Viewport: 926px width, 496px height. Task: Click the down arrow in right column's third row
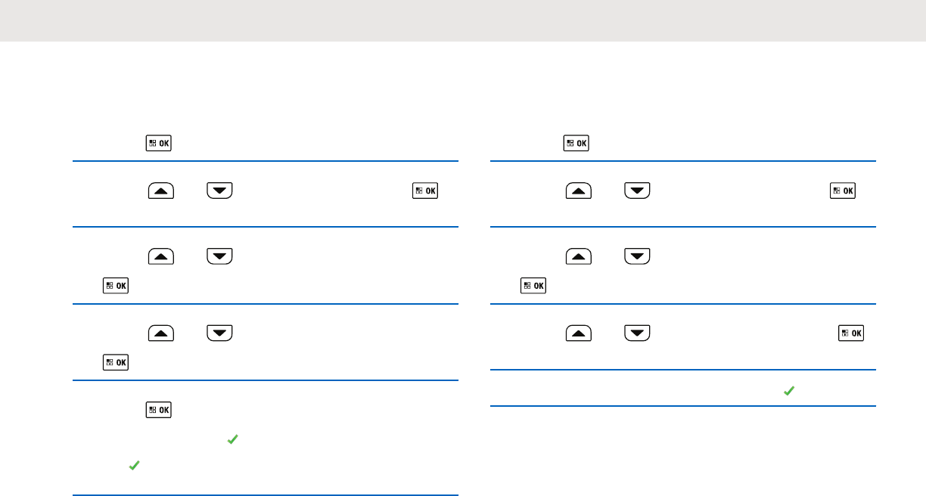pyautogui.click(x=638, y=257)
